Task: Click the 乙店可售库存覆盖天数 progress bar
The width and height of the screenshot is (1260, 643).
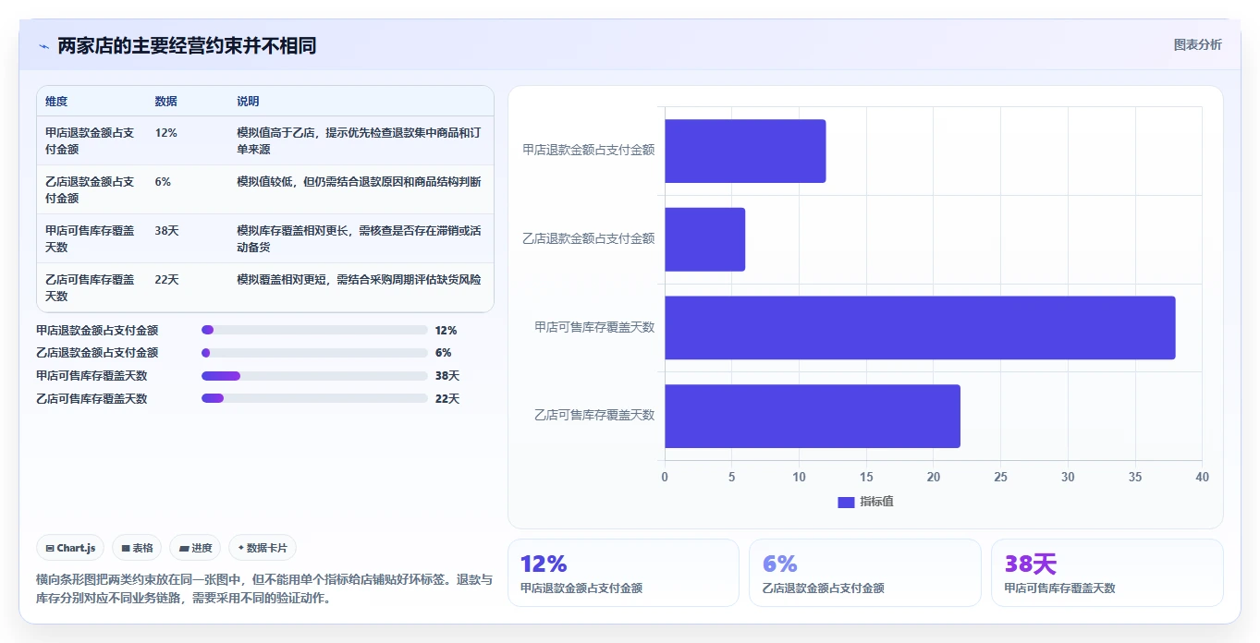Action: 314,399
